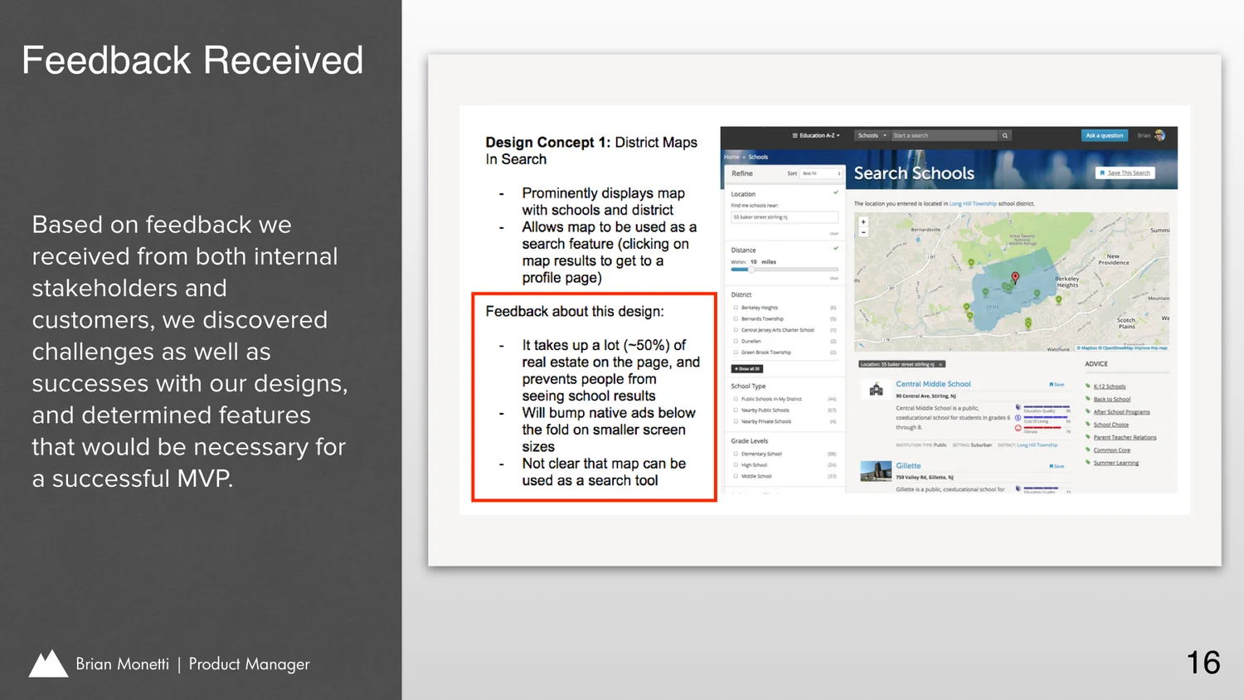Check Central Jersey Arts Charter School checkbox

pos(736,330)
